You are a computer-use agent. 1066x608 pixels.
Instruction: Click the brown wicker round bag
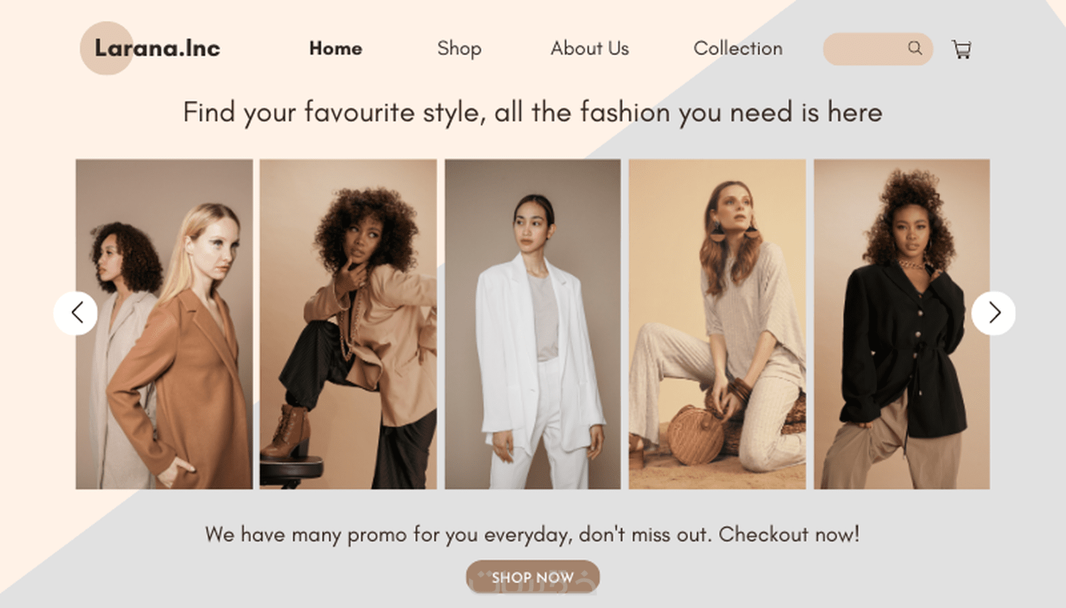click(697, 435)
